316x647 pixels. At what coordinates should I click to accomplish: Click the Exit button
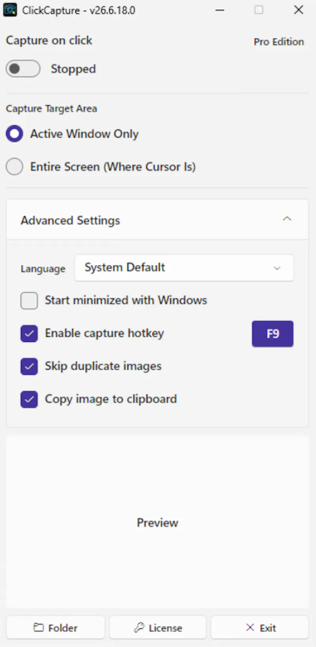click(260, 628)
